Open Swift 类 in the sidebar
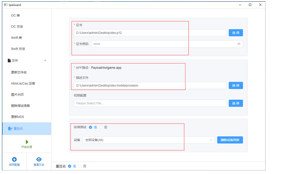 click(17, 38)
